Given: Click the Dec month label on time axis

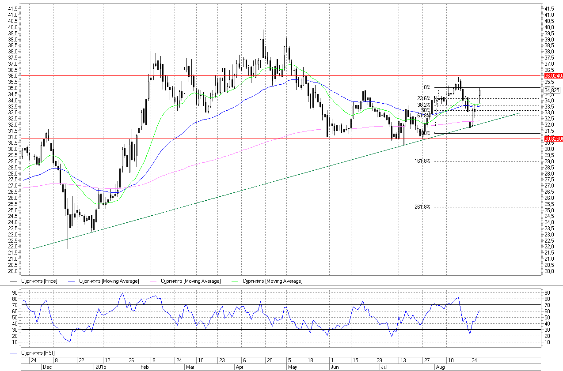Looking at the screenshot, I should [x=47, y=367].
